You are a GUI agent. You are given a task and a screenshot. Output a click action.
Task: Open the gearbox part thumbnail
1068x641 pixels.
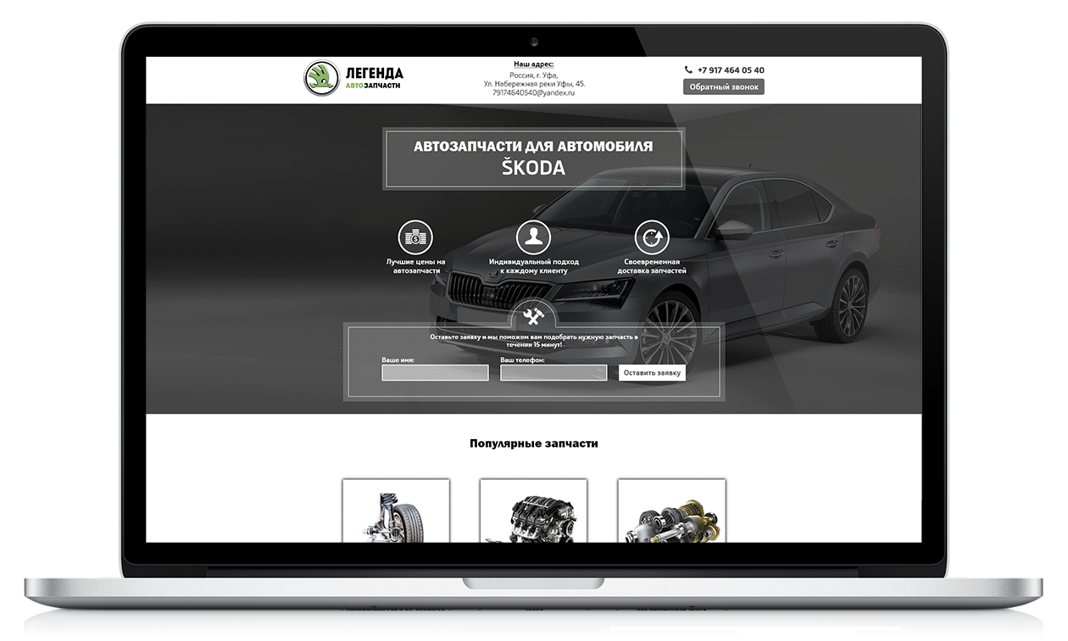(671, 510)
